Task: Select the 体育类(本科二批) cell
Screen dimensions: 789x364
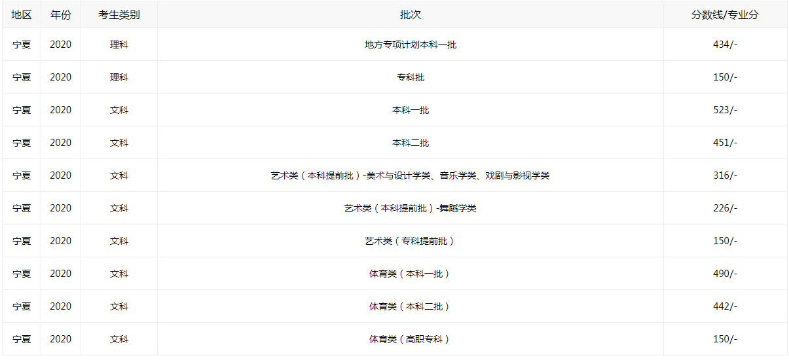Action: coord(411,306)
